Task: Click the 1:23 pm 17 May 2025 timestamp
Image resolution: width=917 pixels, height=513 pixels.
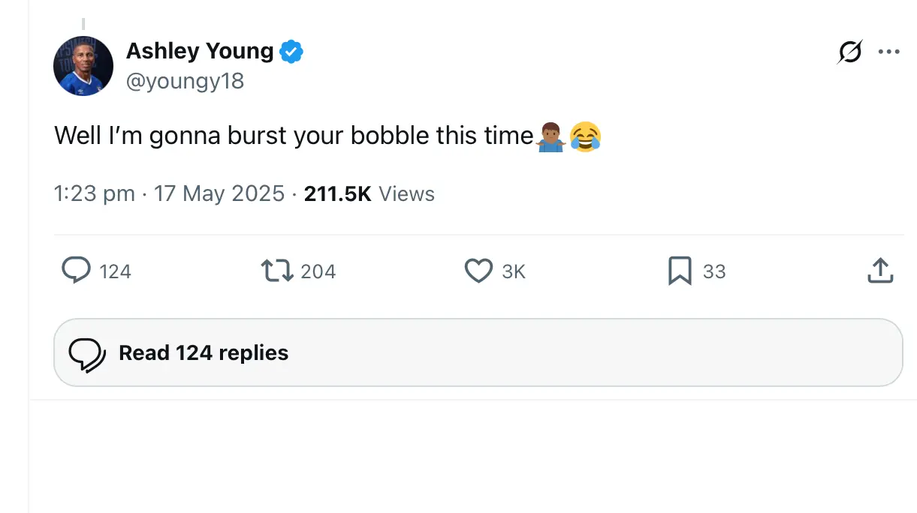Action: coord(169,194)
